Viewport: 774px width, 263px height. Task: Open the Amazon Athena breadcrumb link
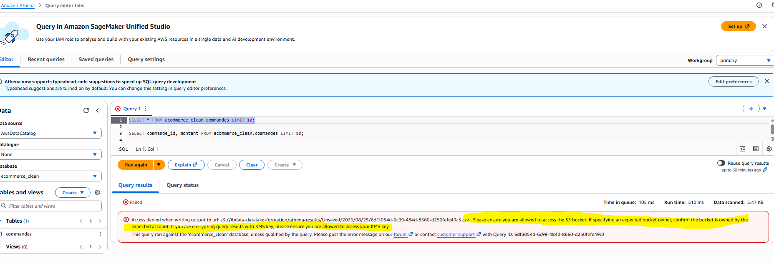click(x=18, y=5)
